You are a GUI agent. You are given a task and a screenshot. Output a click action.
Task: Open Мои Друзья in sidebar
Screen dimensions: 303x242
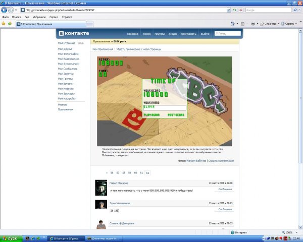coord(66,48)
